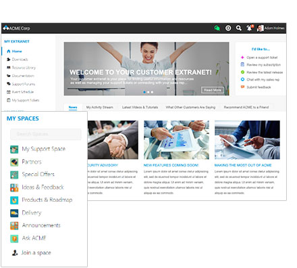Image resolution: width=297 pixels, height=268 pixels.
Task: Click Join a space text
Action: pyautogui.click(x=36, y=252)
